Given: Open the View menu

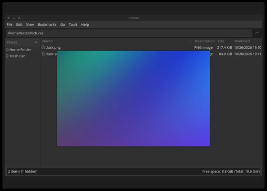Looking at the screenshot, I should [30, 24].
